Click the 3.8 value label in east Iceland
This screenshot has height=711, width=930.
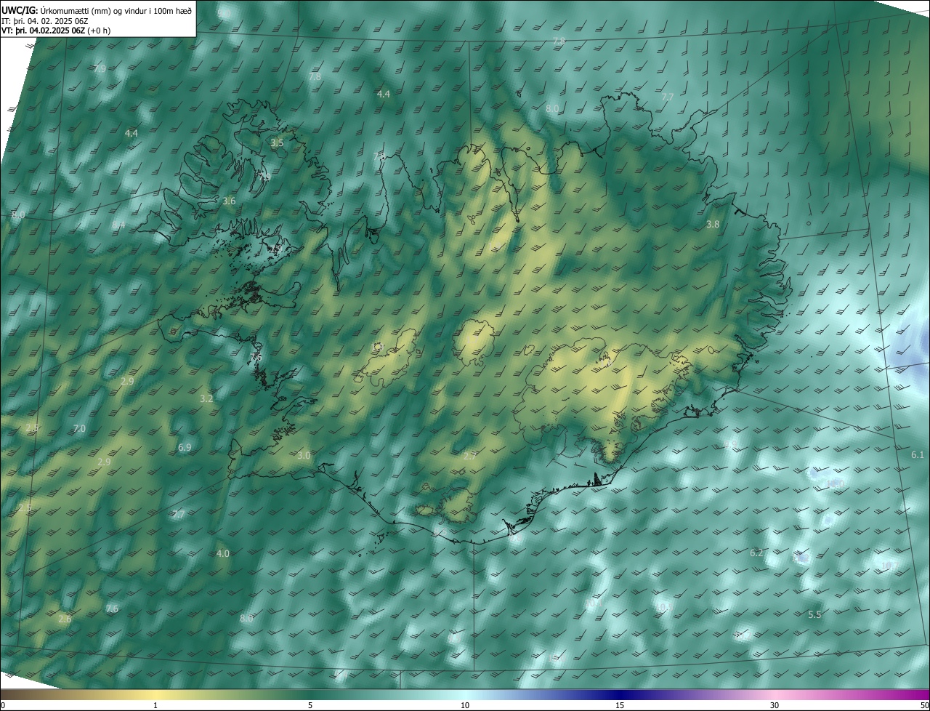pyautogui.click(x=713, y=225)
